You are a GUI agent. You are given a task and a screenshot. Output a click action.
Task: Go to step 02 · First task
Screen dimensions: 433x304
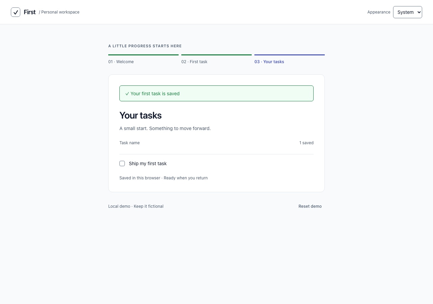[216, 59]
